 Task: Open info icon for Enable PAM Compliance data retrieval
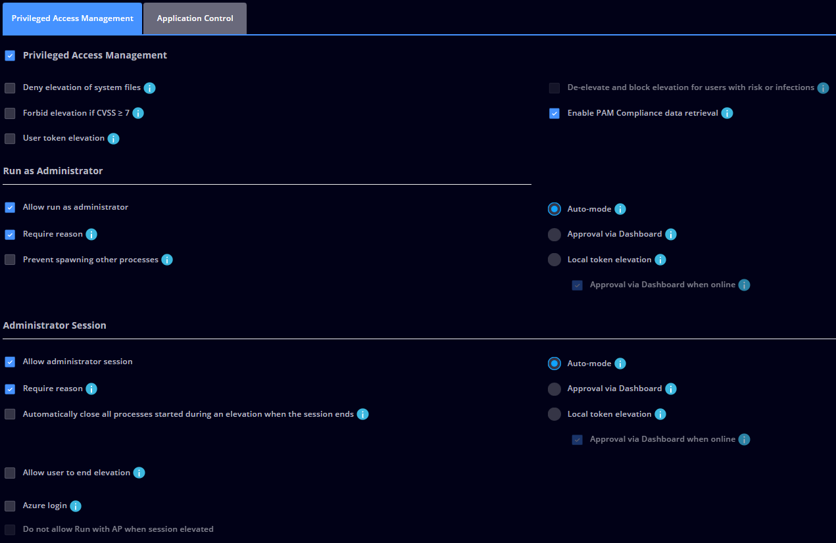(727, 113)
